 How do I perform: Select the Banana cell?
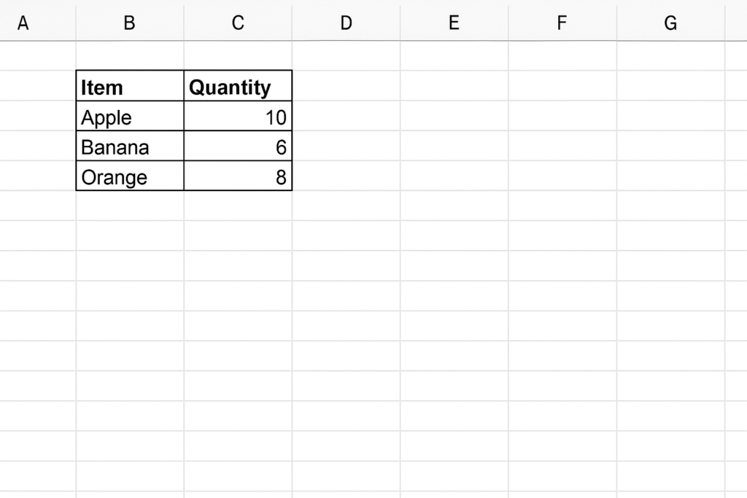coord(130,146)
